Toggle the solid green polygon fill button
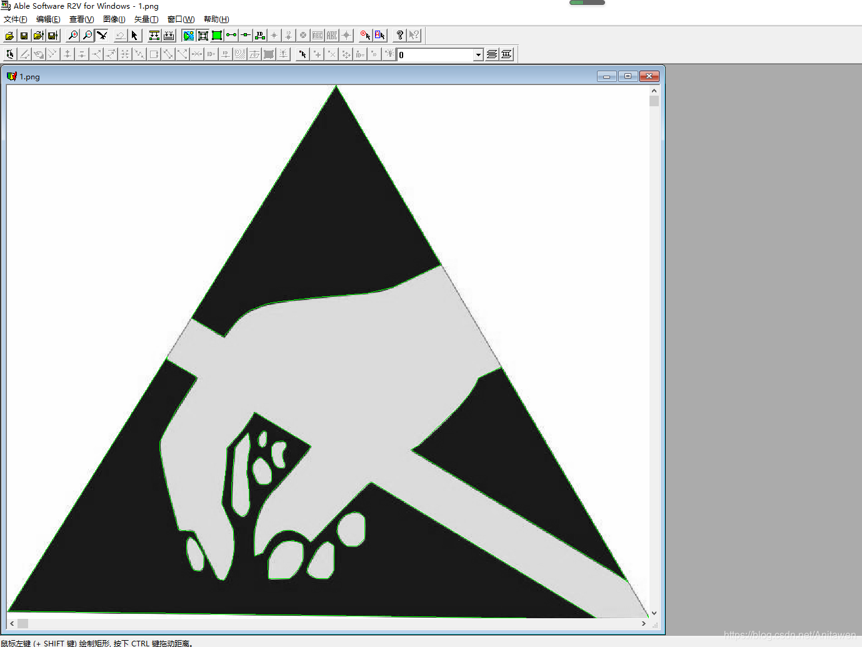Viewport: 862px width, 647px height. [x=217, y=36]
